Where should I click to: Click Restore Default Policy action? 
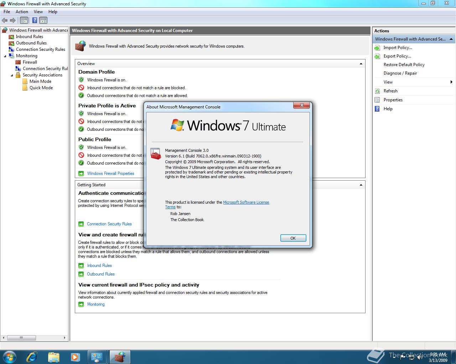coord(404,65)
